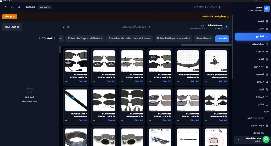Click the 'جرد المخزون' inventory icon
Image resolution: width=271 pixels, height=146 pixels.
click(267, 67)
